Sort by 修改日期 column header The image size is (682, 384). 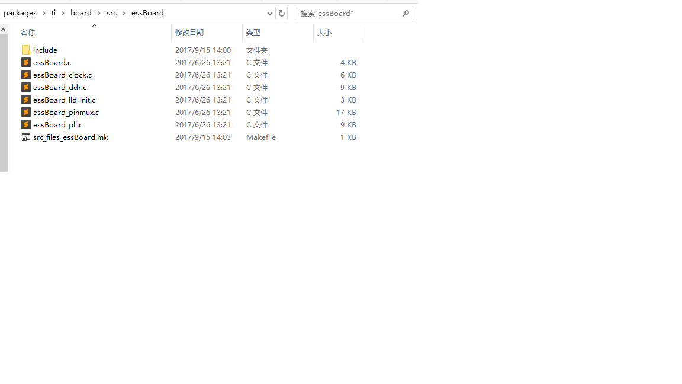[189, 32]
